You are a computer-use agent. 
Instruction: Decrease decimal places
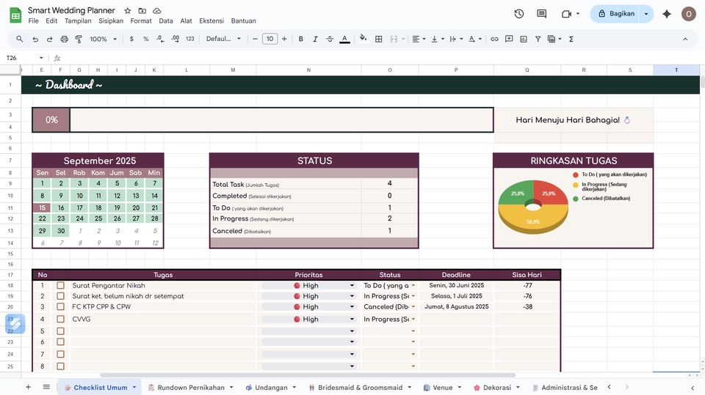coord(161,39)
